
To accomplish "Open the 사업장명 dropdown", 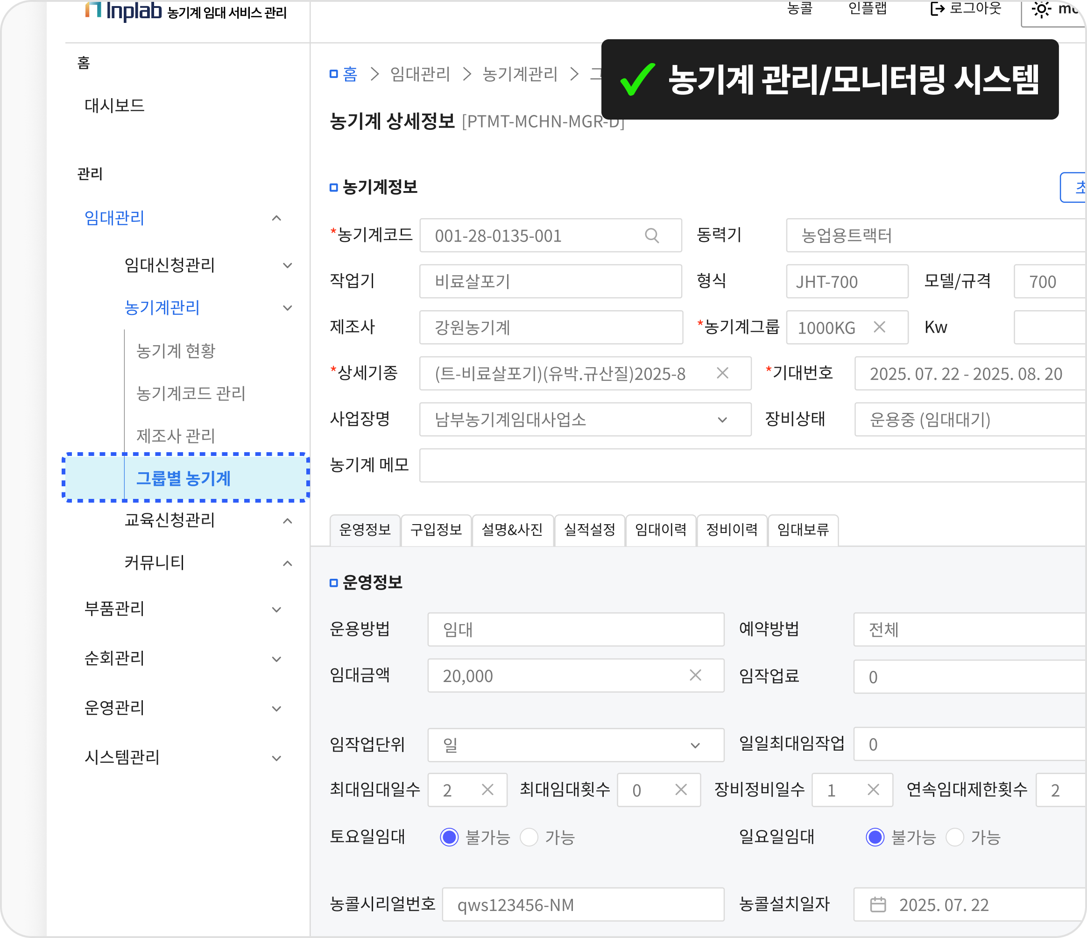I will click(x=722, y=419).
